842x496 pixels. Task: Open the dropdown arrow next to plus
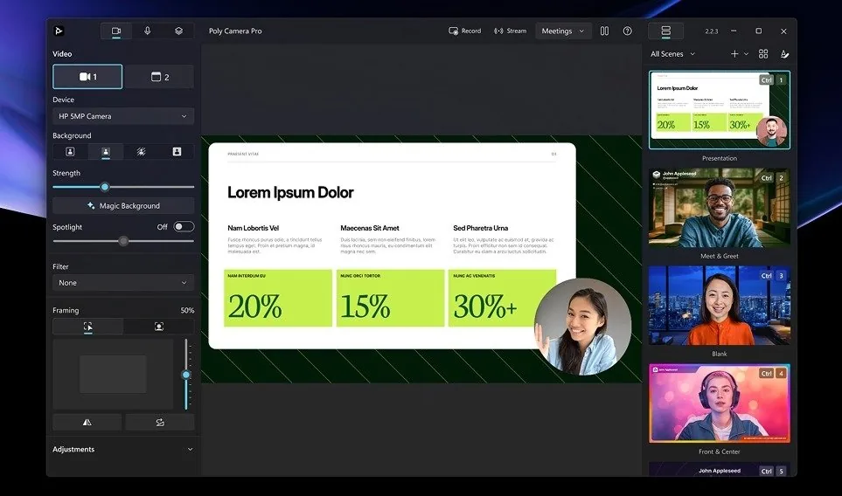point(746,53)
